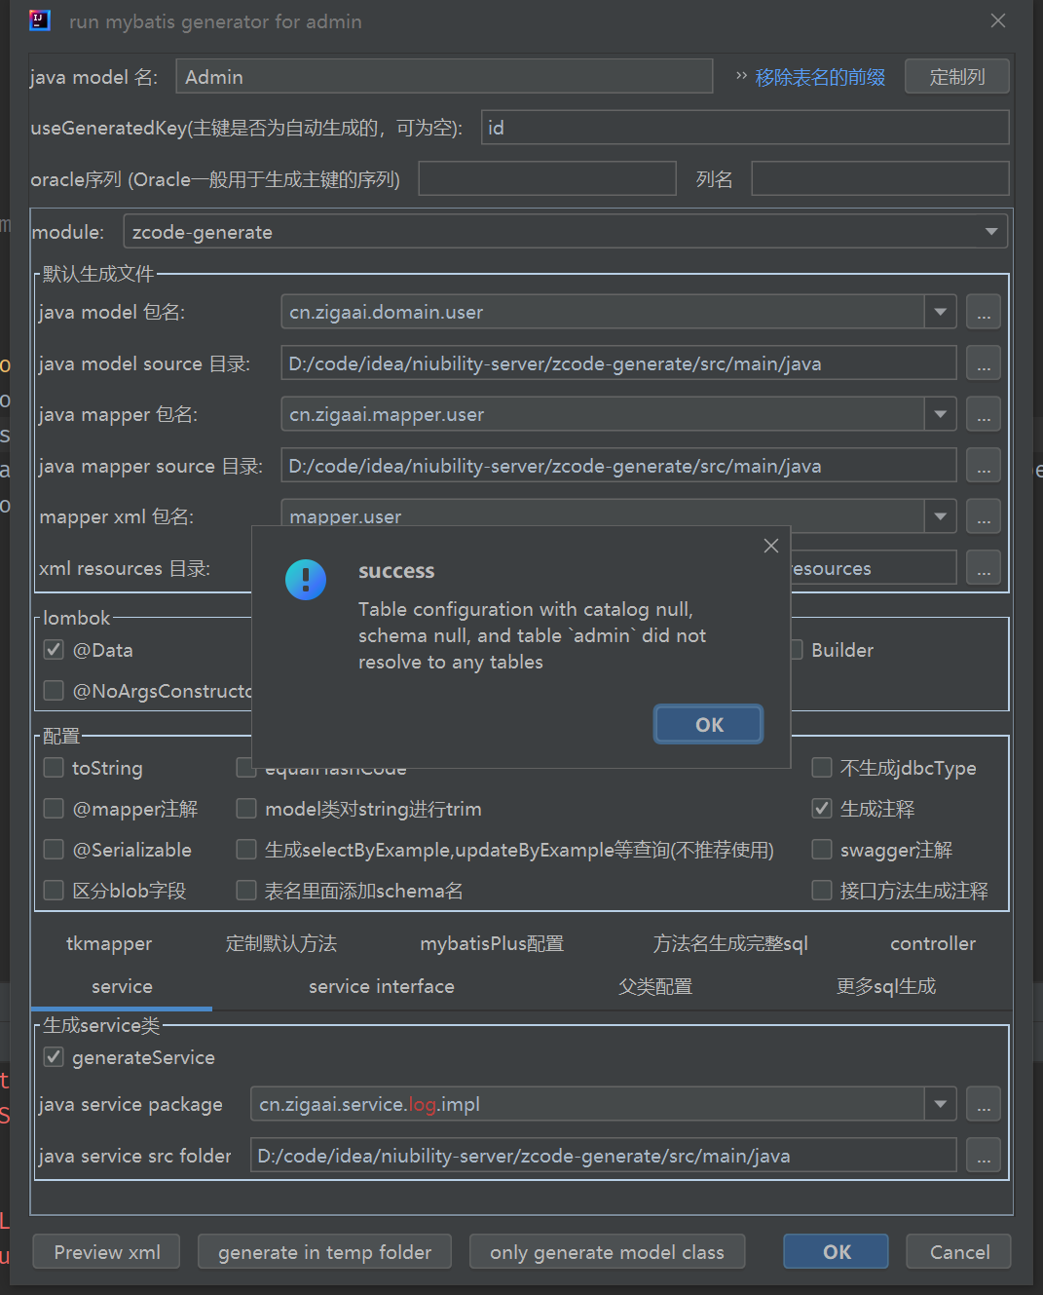Switch to the controller tab
The height and width of the screenshot is (1295, 1043).
tap(932, 942)
